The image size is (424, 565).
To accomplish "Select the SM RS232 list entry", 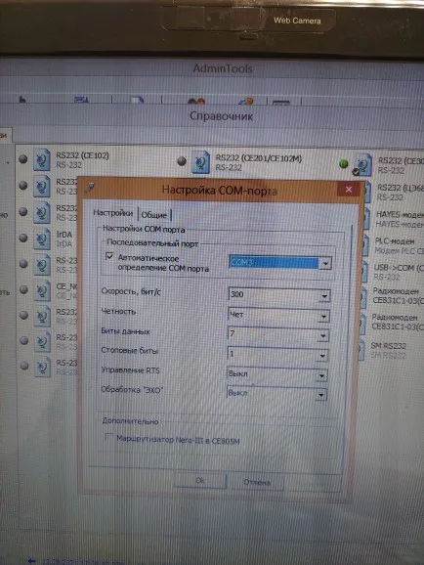I will pos(388,350).
